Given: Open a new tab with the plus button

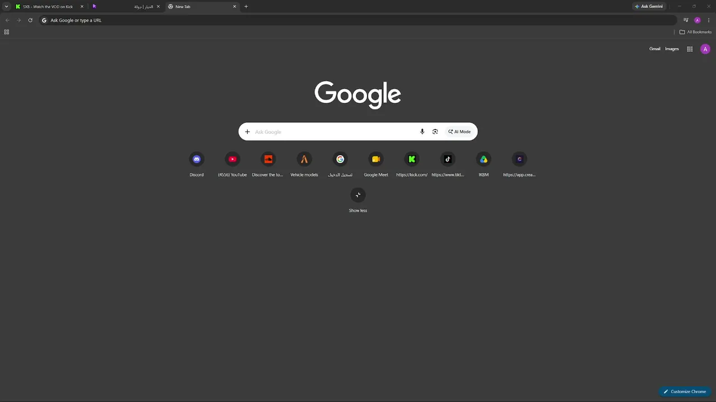Looking at the screenshot, I should click(246, 7).
